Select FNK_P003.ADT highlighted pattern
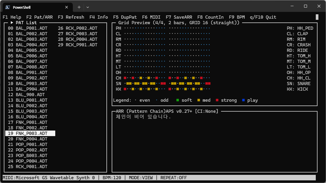The width and height of the screenshot is (326, 183). tap(30, 133)
